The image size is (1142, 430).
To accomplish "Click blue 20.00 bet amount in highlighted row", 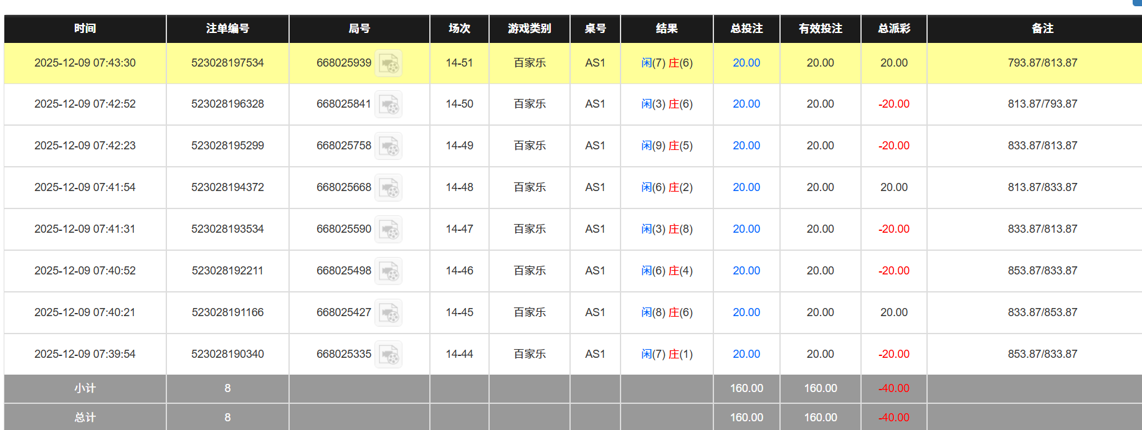I will point(746,63).
